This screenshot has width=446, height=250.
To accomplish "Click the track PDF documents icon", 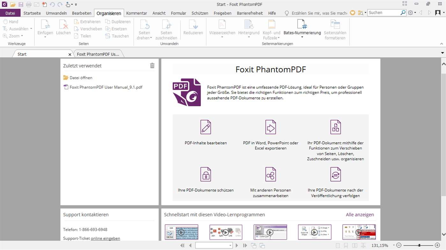I will pos(336,174).
